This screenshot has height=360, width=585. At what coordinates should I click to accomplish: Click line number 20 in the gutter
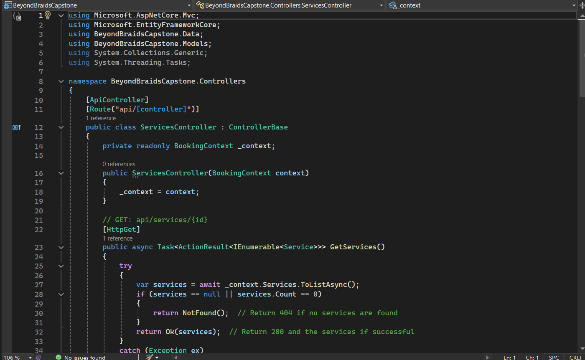(38, 210)
